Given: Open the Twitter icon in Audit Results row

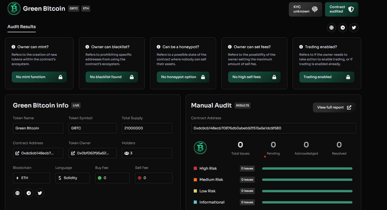Looking at the screenshot, I should (x=354, y=28).
